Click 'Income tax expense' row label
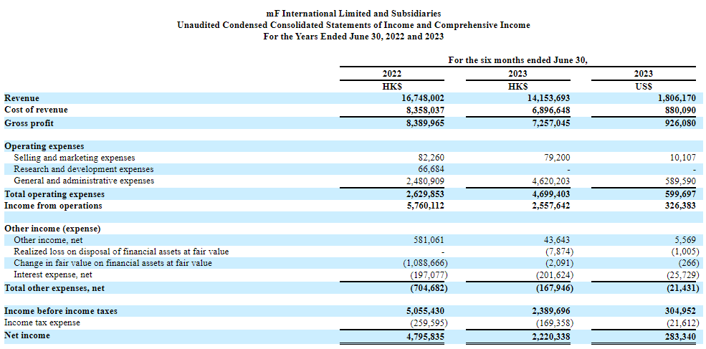This screenshot has height=349, width=706. pos(42,322)
